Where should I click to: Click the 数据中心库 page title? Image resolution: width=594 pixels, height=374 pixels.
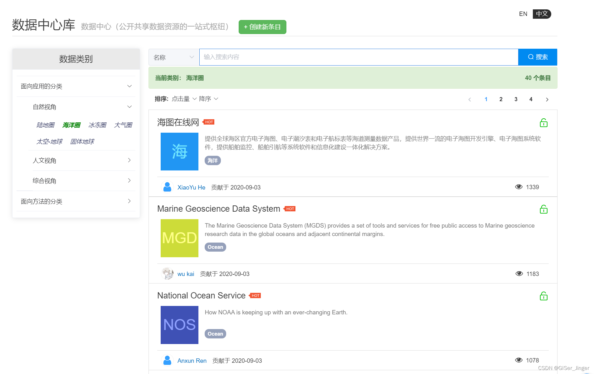(x=44, y=25)
